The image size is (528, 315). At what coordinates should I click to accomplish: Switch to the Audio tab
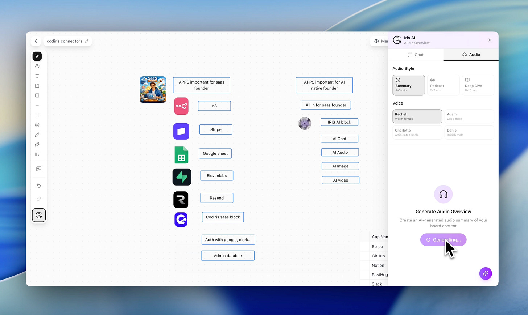pyautogui.click(x=471, y=55)
